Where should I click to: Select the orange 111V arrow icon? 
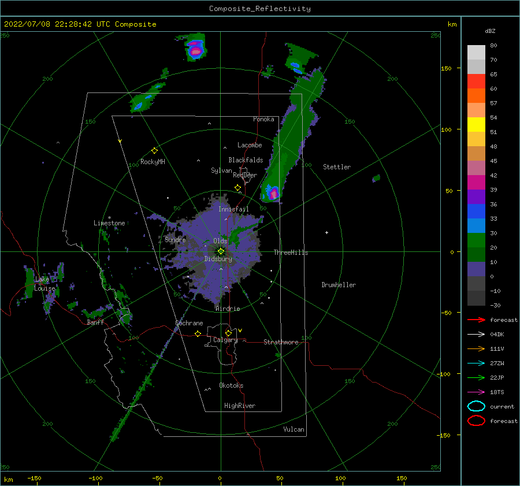pyautogui.click(x=476, y=348)
